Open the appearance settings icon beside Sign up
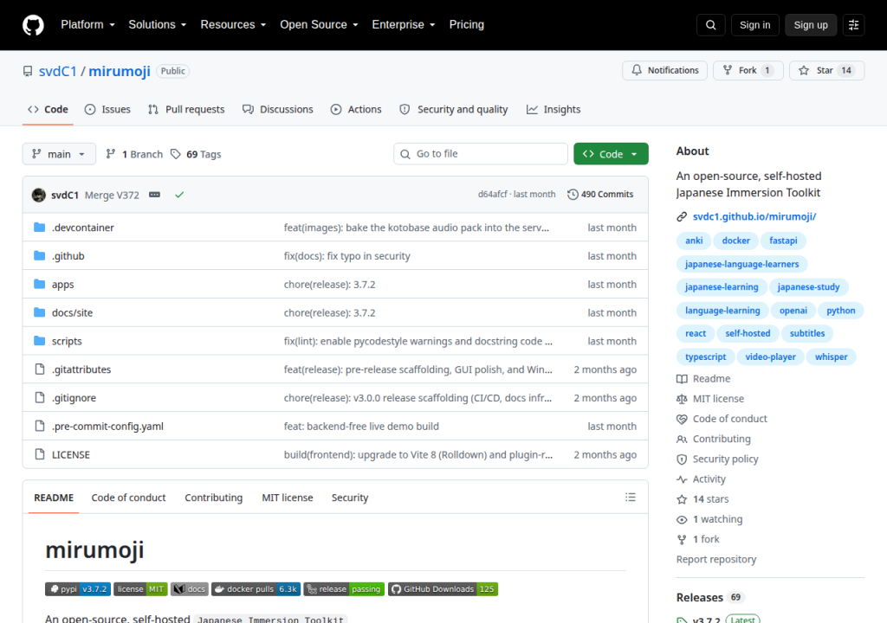 853,25
